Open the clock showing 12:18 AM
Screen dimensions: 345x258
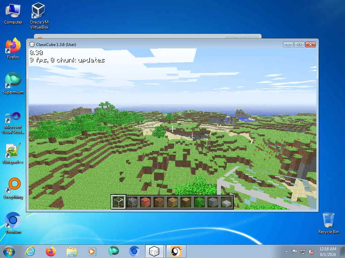pyautogui.click(x=327, y=252)
